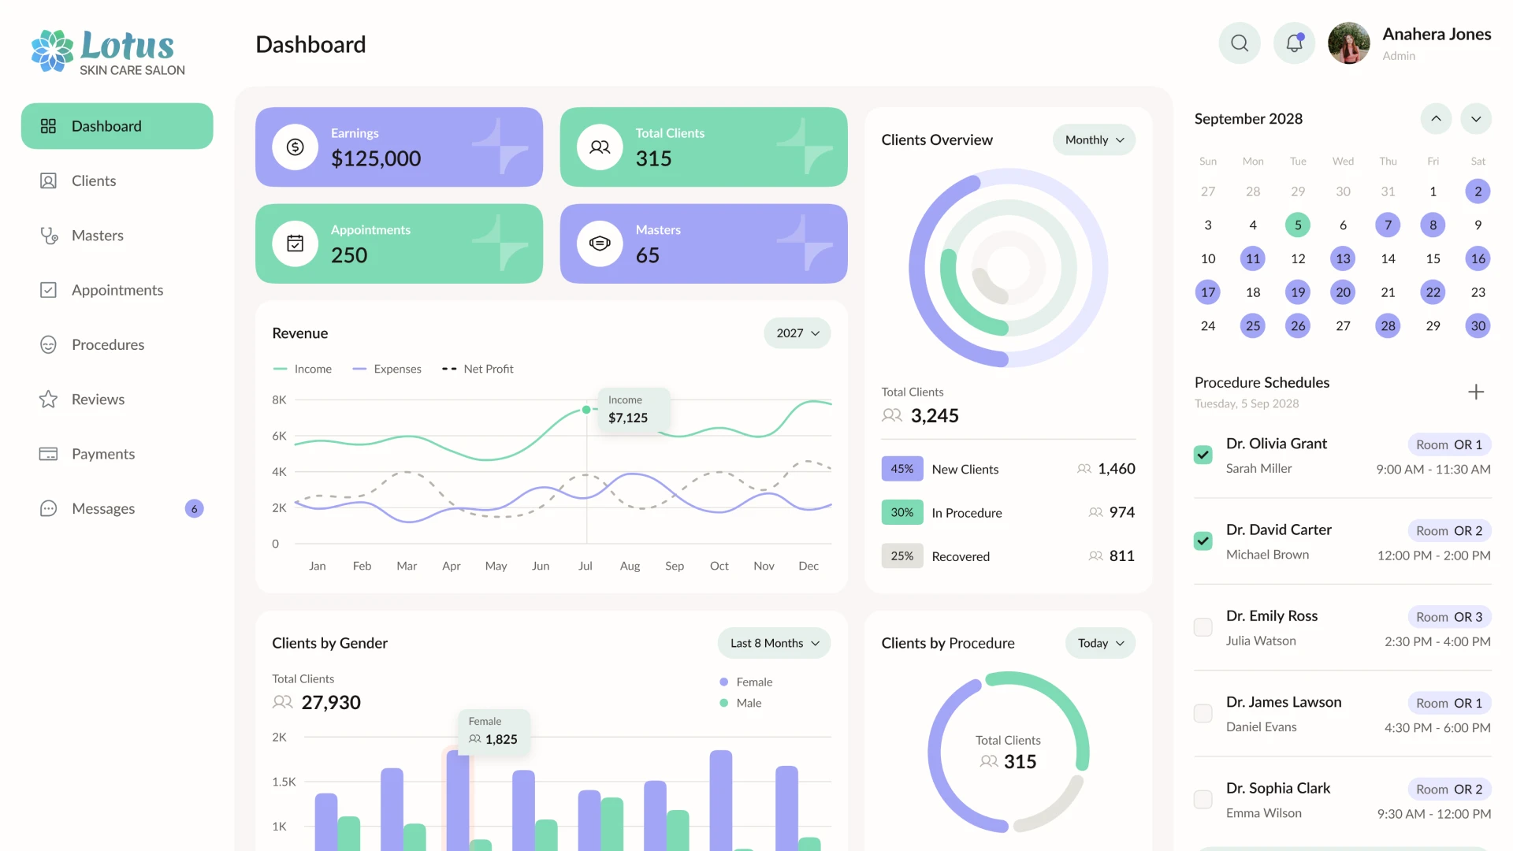
Task: Open the Monthly dropdown in Clients Overview
Action: (1094, 140)
